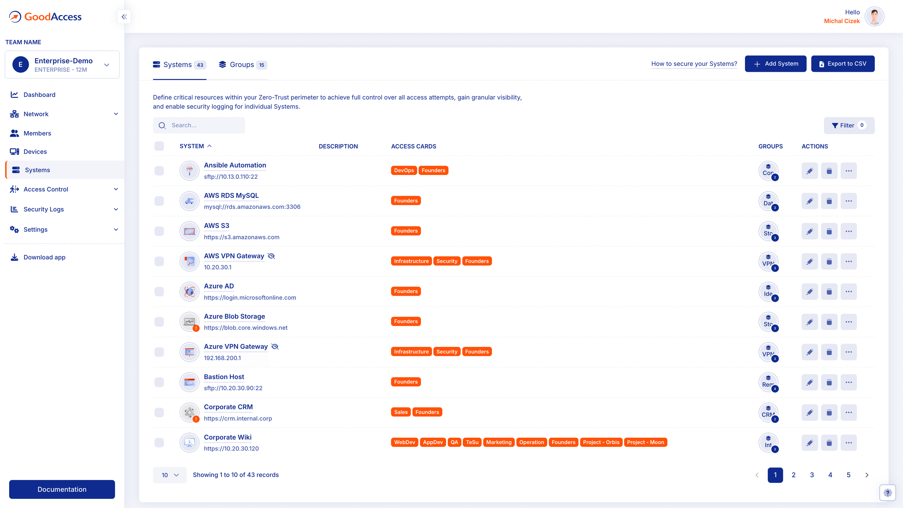Edit Corporate Wiki with pencil icon
Image resolution: width=903 pixels, height=508 pixels.
pos(809,442)
